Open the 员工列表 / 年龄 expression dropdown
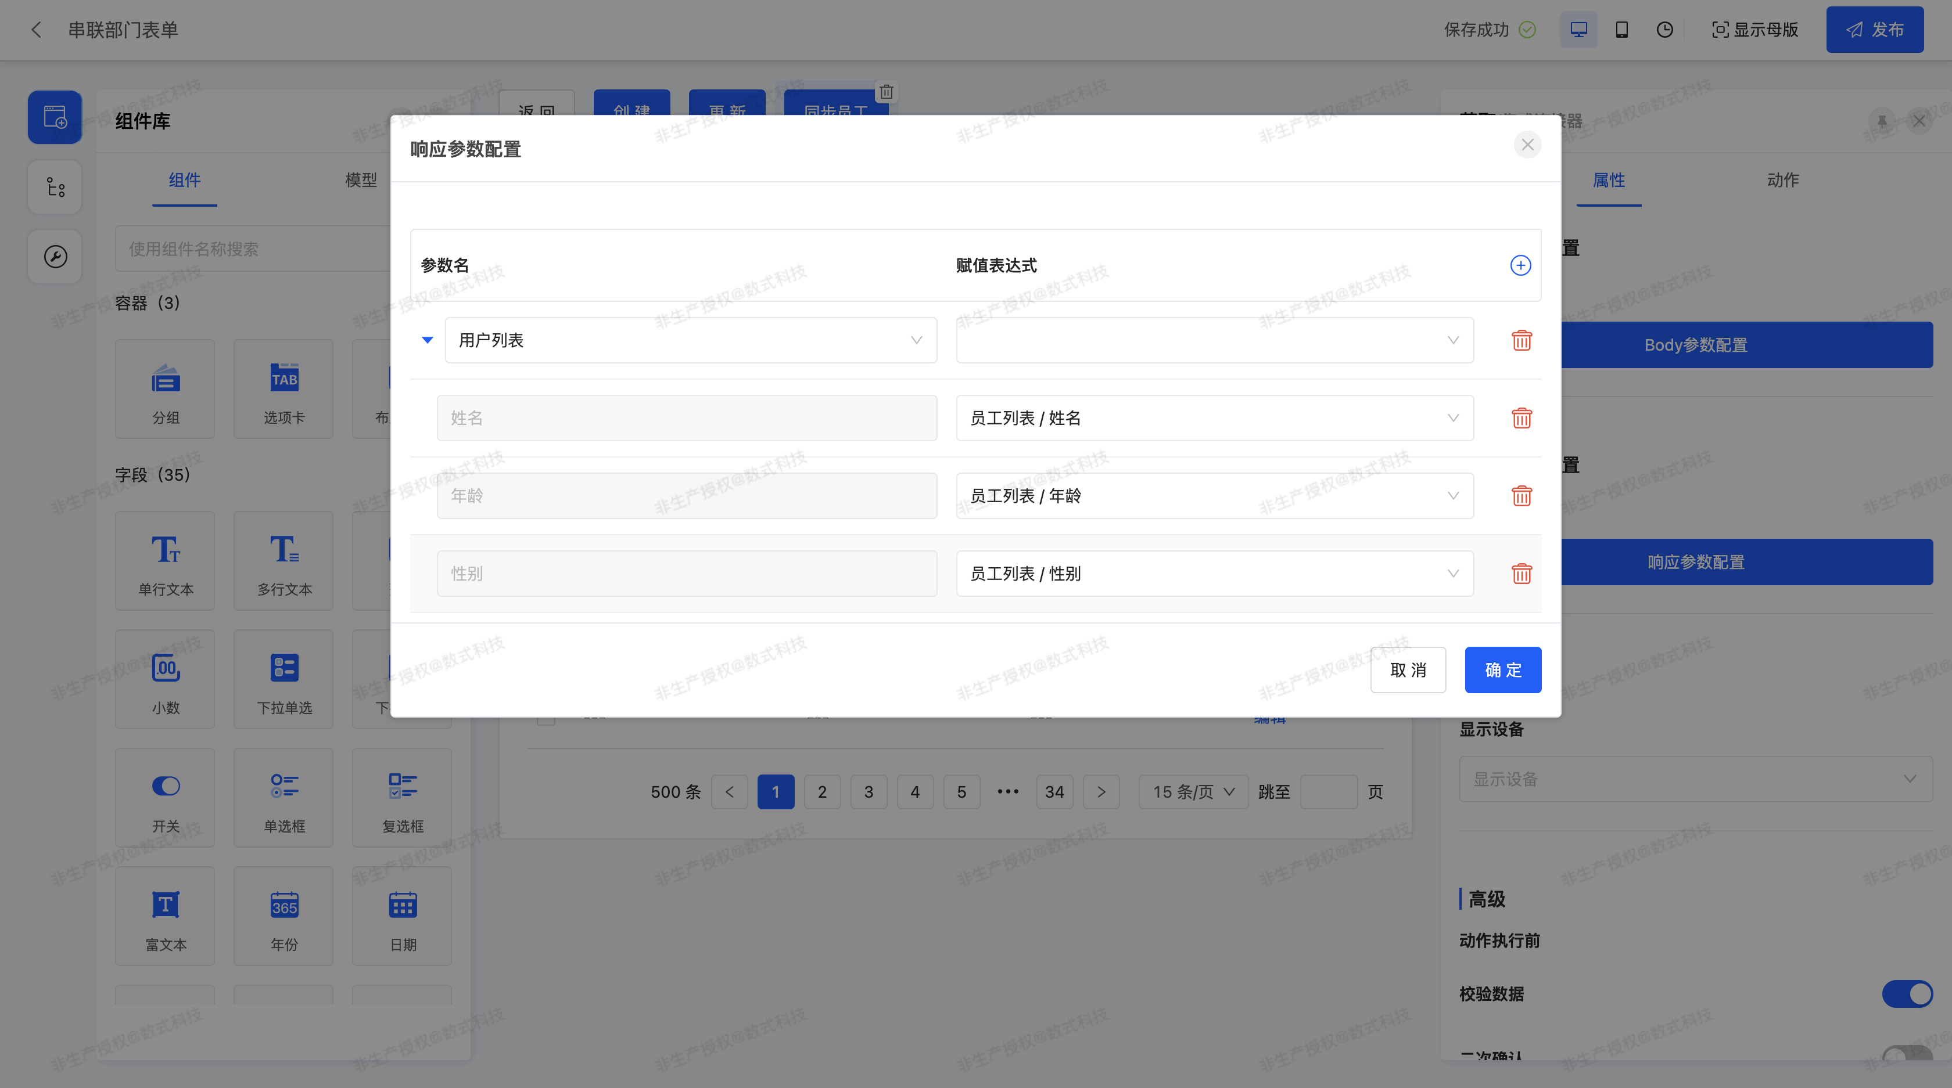Image resolution: width=1952 pixels, height=1088 pixels. 1215,496
